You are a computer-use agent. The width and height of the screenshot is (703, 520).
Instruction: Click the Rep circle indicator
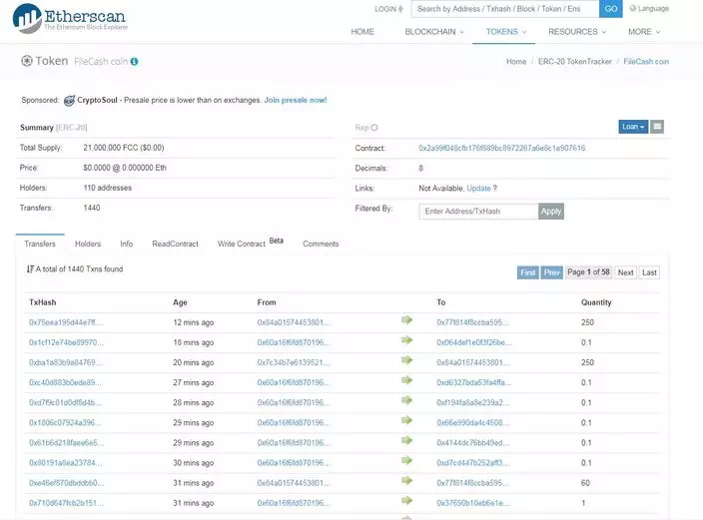[x=374, y=128]
